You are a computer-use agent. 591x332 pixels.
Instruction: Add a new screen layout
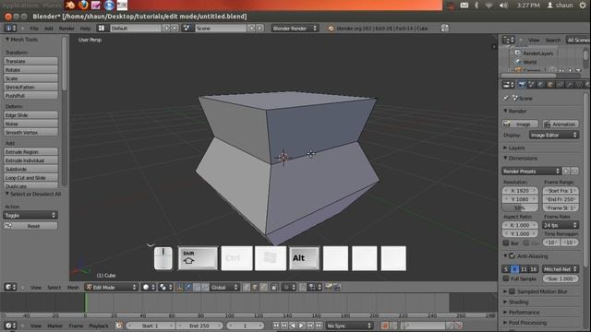pyautogui.click(x=166, y=29)
